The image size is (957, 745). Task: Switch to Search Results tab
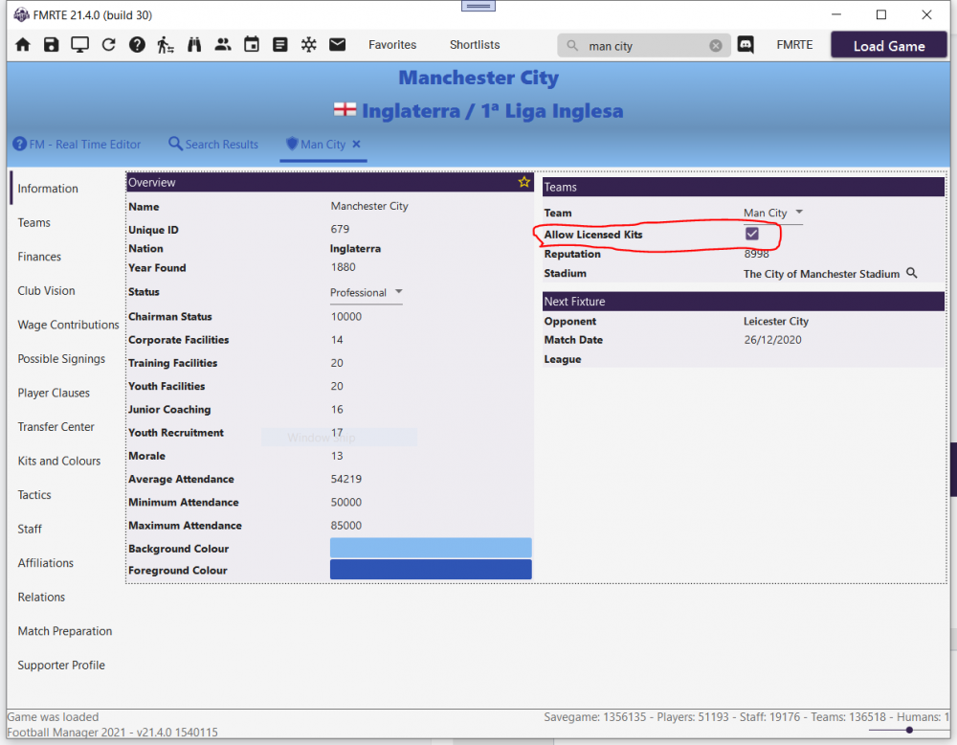213,144
